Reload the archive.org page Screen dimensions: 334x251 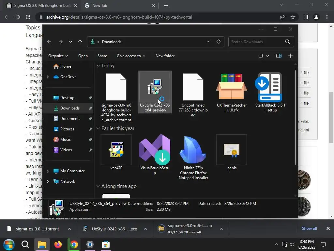click(28, 17)
